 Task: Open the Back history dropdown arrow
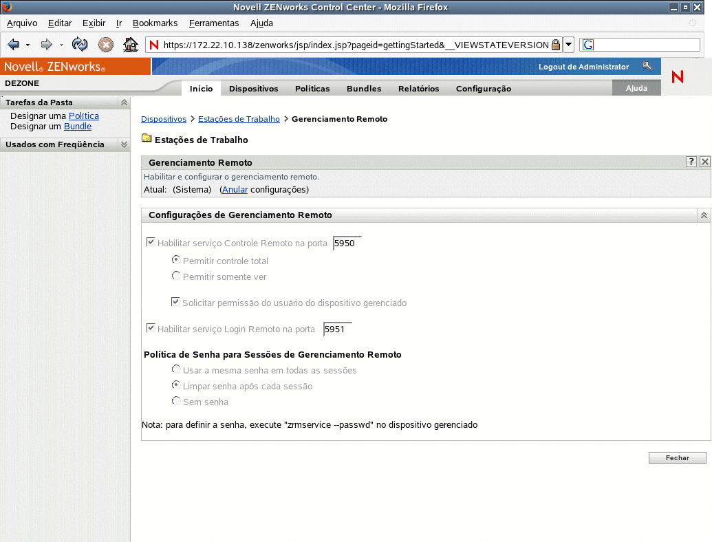tap(28, 45)
